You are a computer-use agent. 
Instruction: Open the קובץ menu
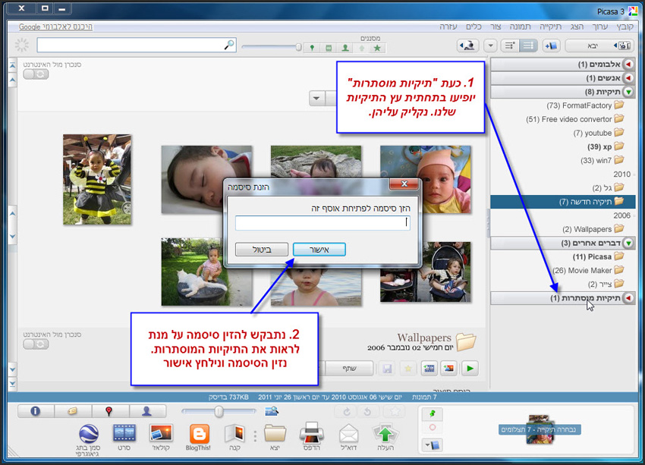(x=624, y=27)
